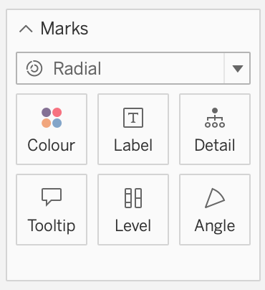Open Tooltip editor via its caption
Viewport: 265px width, 290px height.
point(52,225)
